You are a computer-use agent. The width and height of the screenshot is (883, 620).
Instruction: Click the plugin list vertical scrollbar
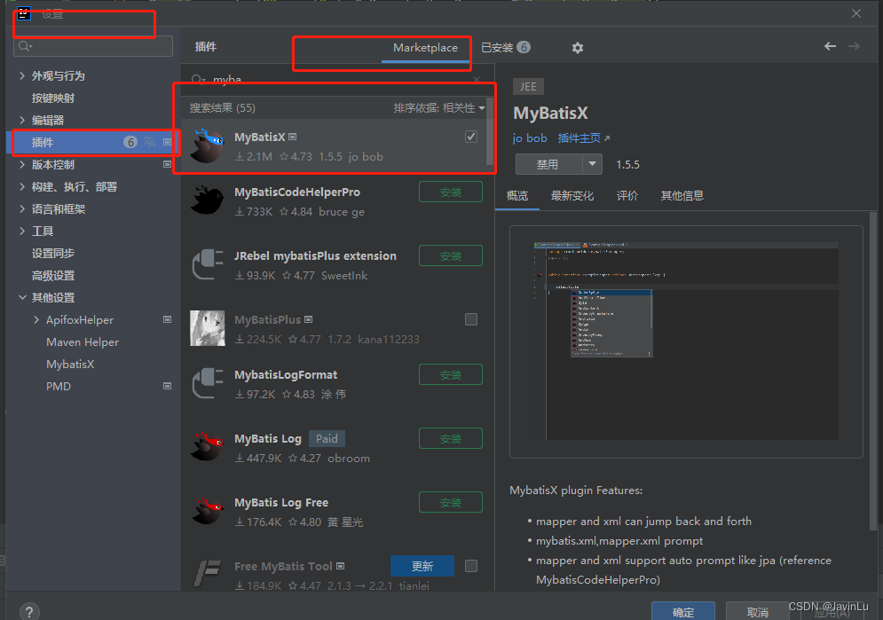pos(489,132)
